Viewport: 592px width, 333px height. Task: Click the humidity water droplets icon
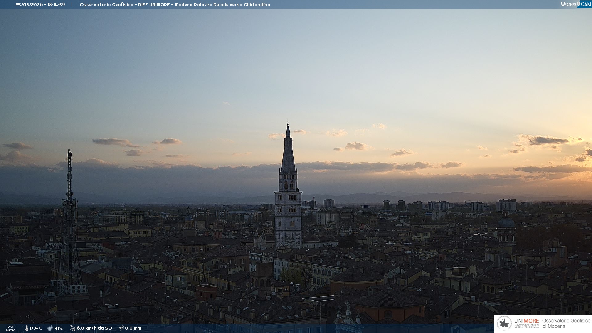pyautogui.click(x=50, y=328)
